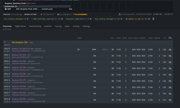Open overclock tuning icon for GPU 0

[x=170, y=50]
